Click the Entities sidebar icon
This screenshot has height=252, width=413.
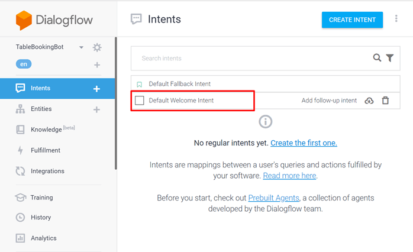click(20, 109)
